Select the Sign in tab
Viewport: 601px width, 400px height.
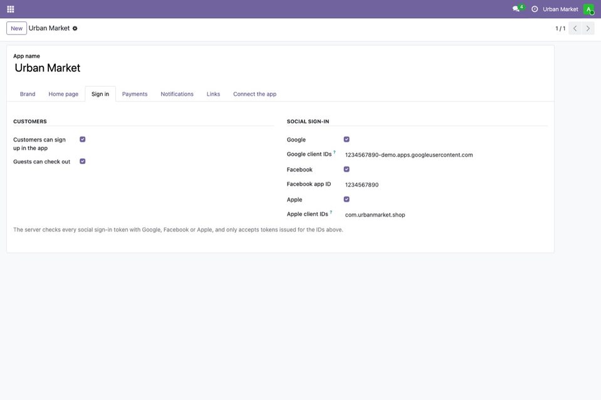tap(100, 94)
